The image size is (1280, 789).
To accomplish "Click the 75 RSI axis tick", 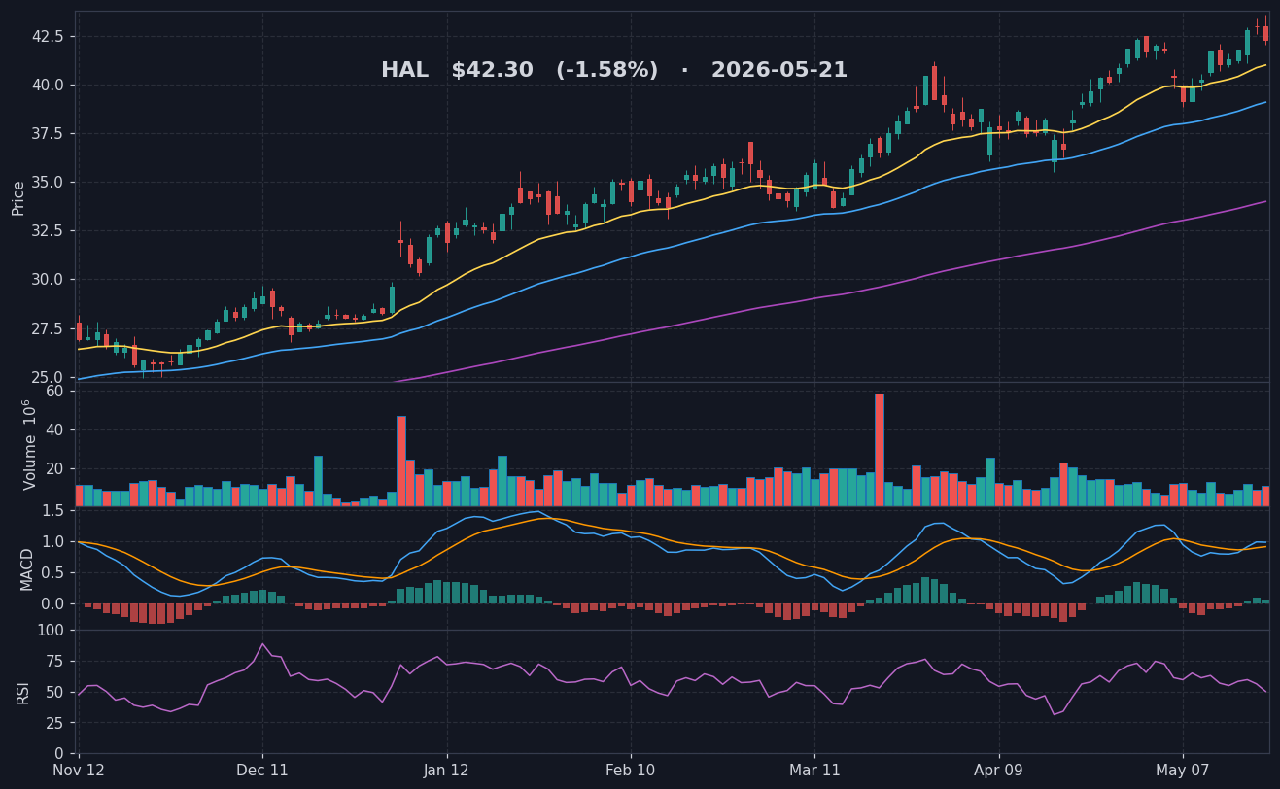I will click(x=55, y=661).
